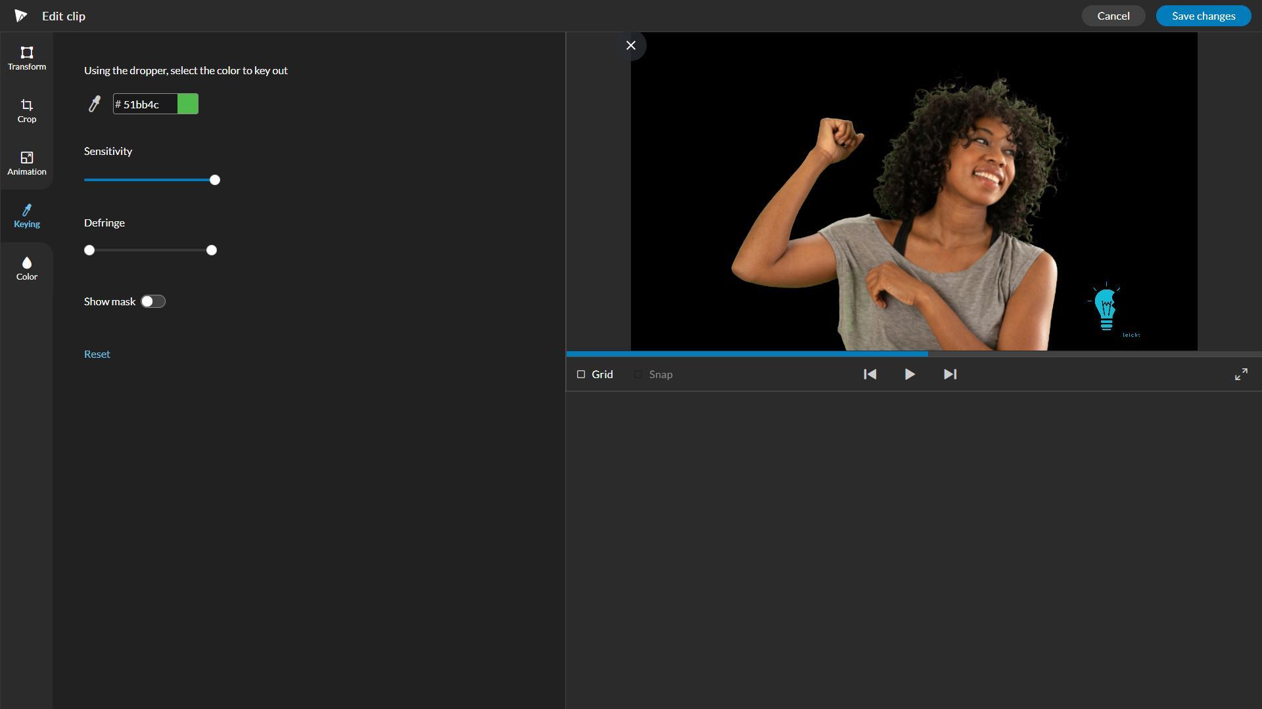Toggle Show mask switch
The width and height of the screenshot is (1262, 709).
[153, 301]
